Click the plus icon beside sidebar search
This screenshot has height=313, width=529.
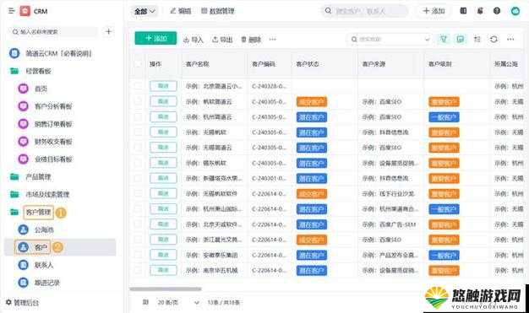[108, 32]
